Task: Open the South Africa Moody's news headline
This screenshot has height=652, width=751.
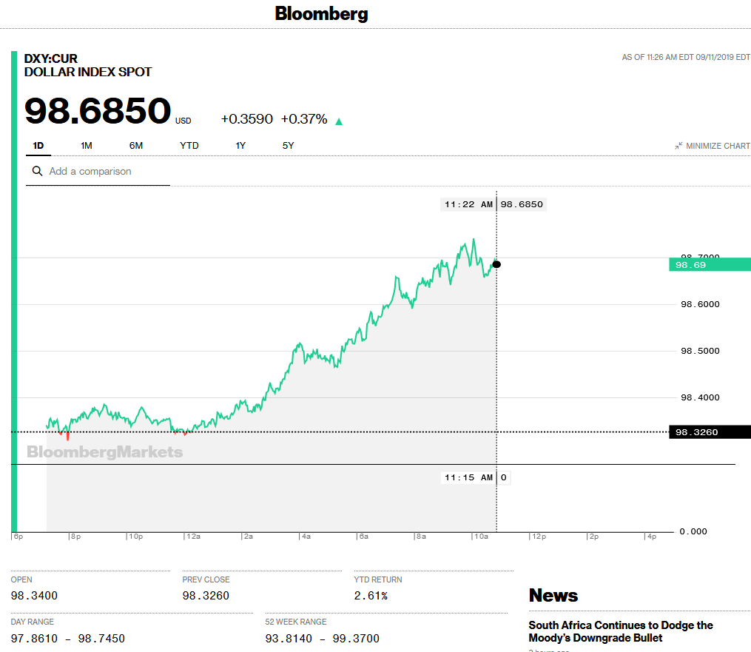Action: [621, 631]
